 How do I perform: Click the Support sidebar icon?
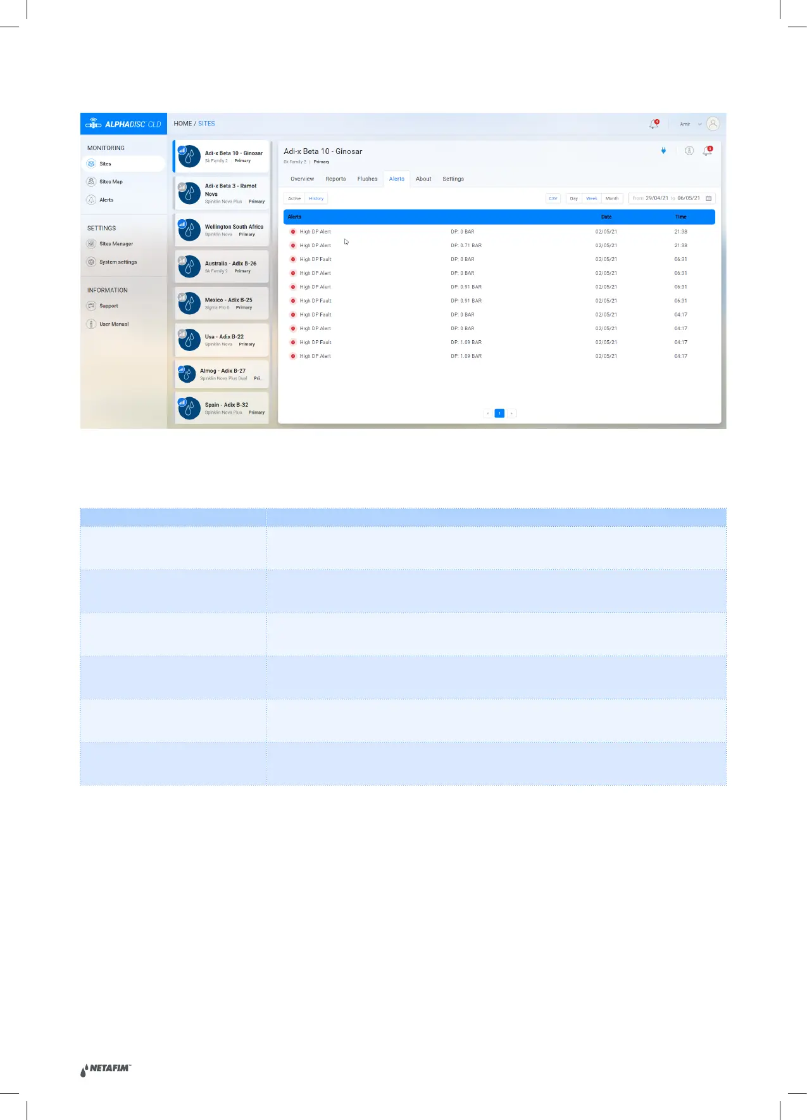click(x=91, y=306)
